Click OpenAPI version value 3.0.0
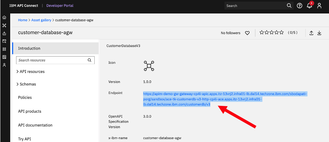This screenshot has width=329, height=142. pyautogui.click(x=147, y=116)
